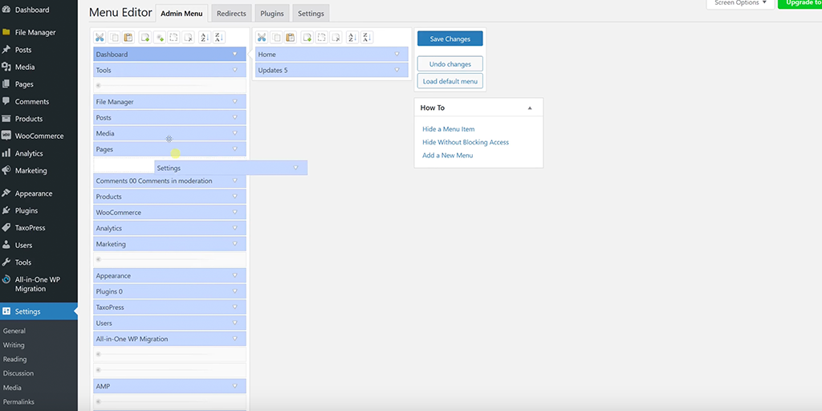Open General under Settings in sidebar
822x411 pixels.
[x=14, y=331]
